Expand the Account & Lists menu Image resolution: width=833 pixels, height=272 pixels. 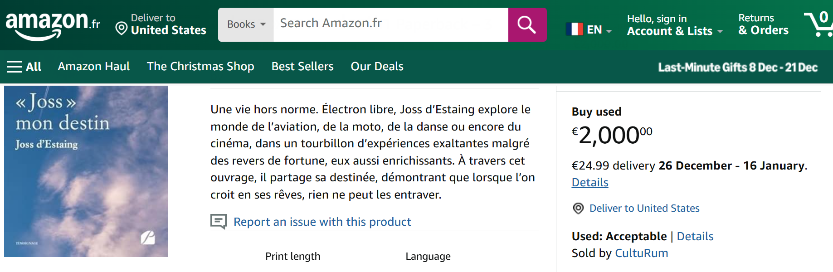point(674,31)
